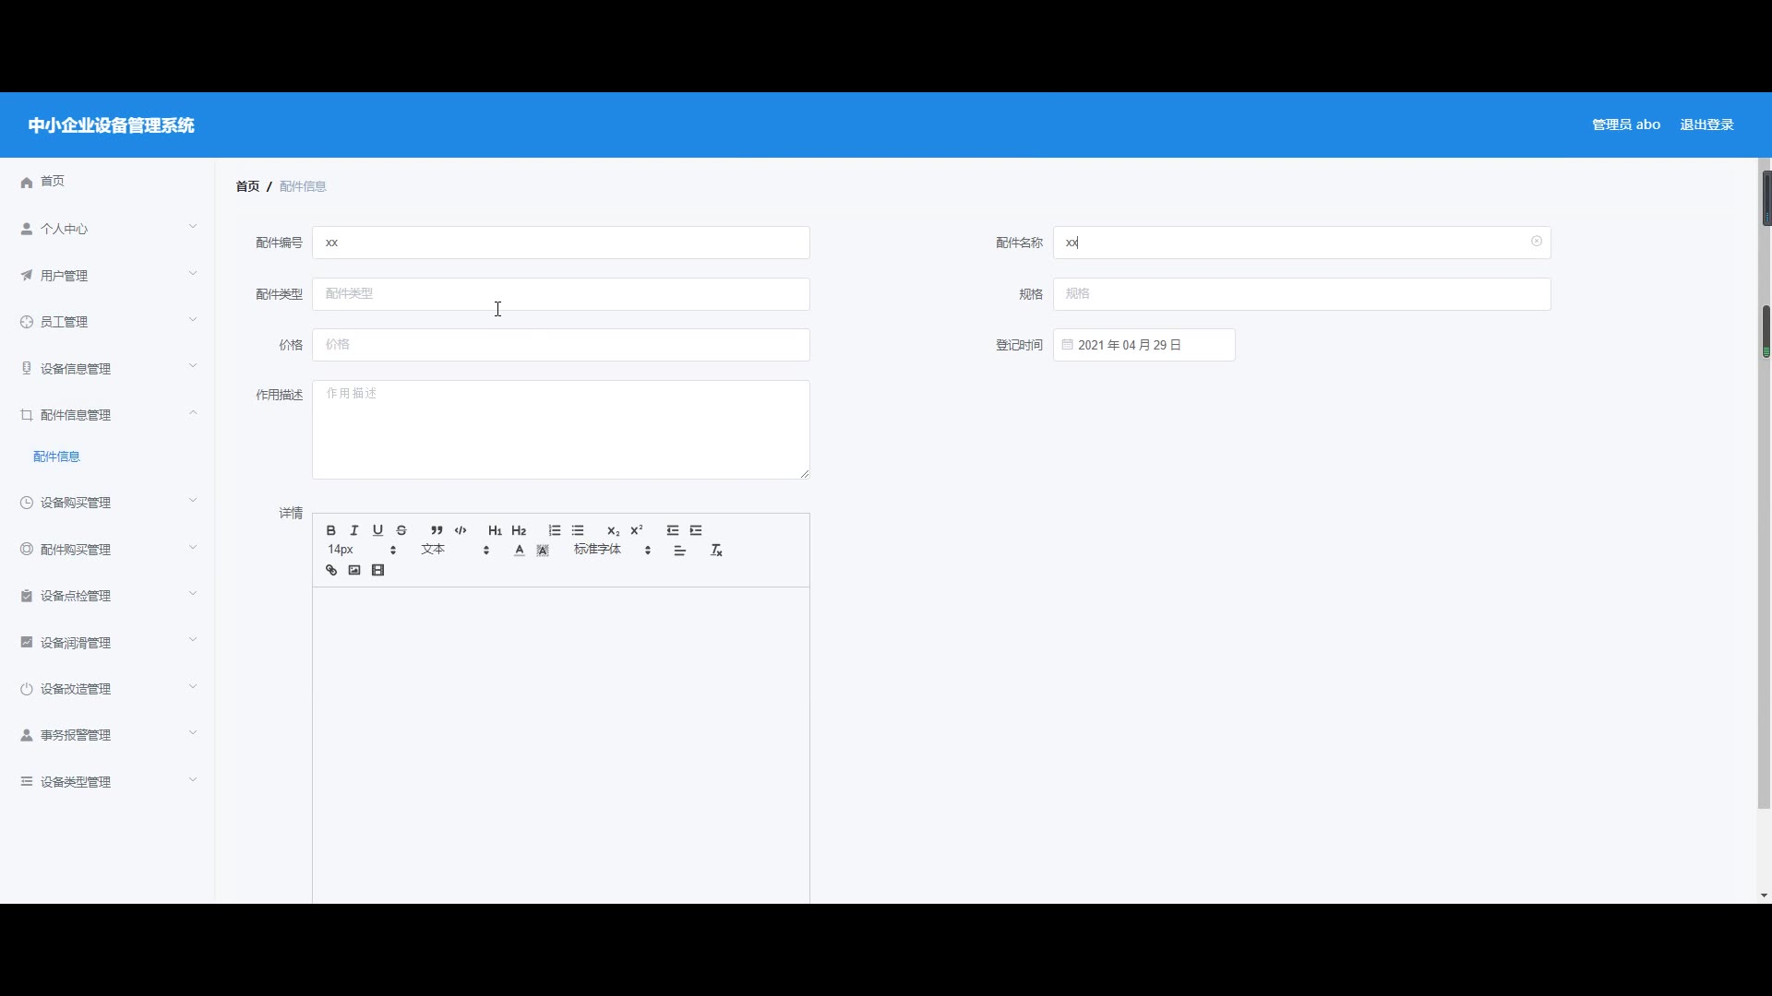Toggle bold formatting in editor
Viewport: 1772px width, 996px height.
click(x=330, y=530)
